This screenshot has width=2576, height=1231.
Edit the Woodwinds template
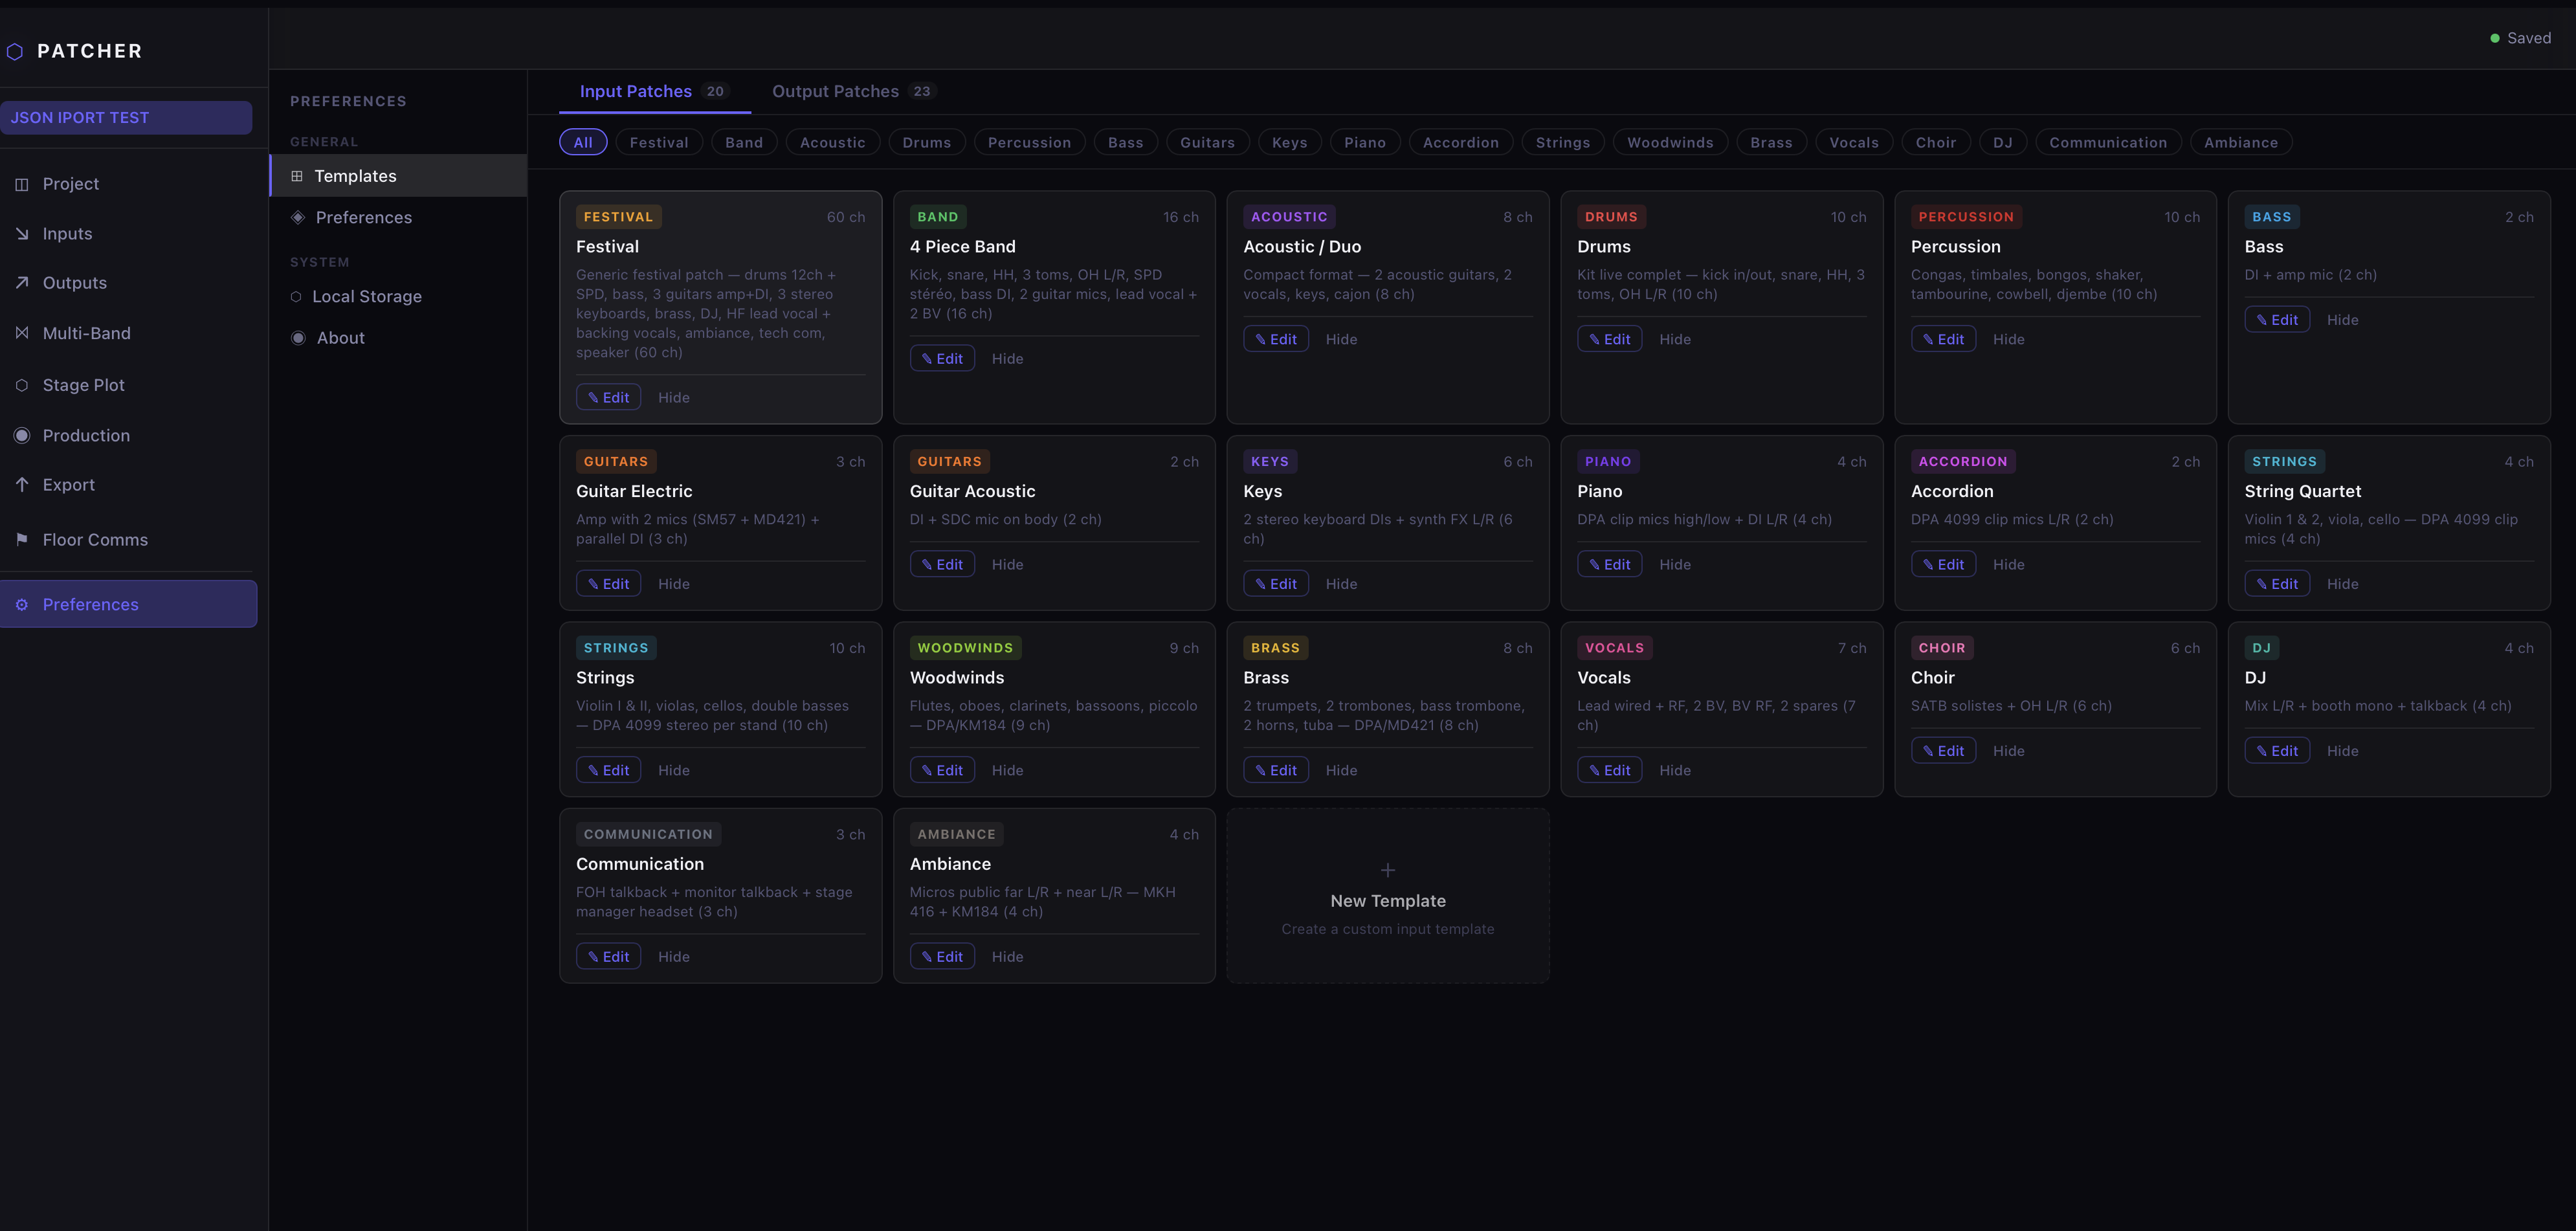tap(942, 770)
